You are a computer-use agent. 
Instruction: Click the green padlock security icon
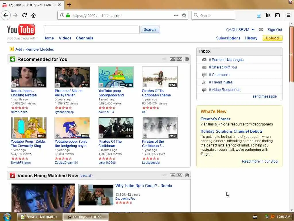click(68, 16)
